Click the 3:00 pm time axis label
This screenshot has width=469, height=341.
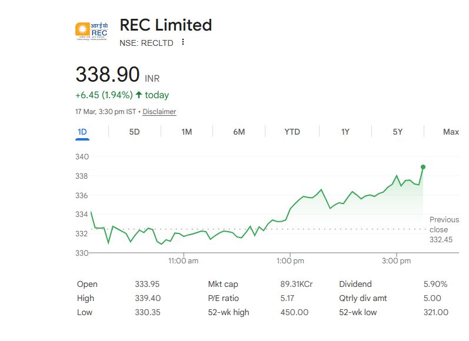396,260
